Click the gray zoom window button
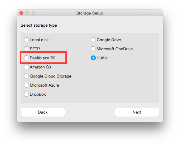 (33, 13)
